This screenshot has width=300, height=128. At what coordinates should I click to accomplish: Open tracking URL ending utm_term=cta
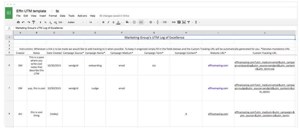pyautogui.click(x=265, y=65)
